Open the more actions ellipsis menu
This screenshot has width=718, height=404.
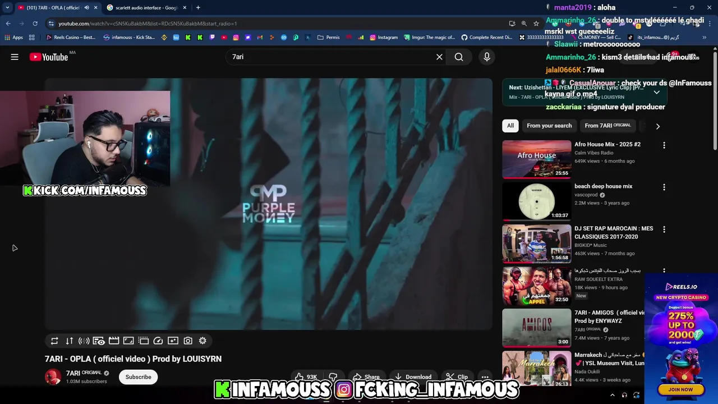click(485, 377)
